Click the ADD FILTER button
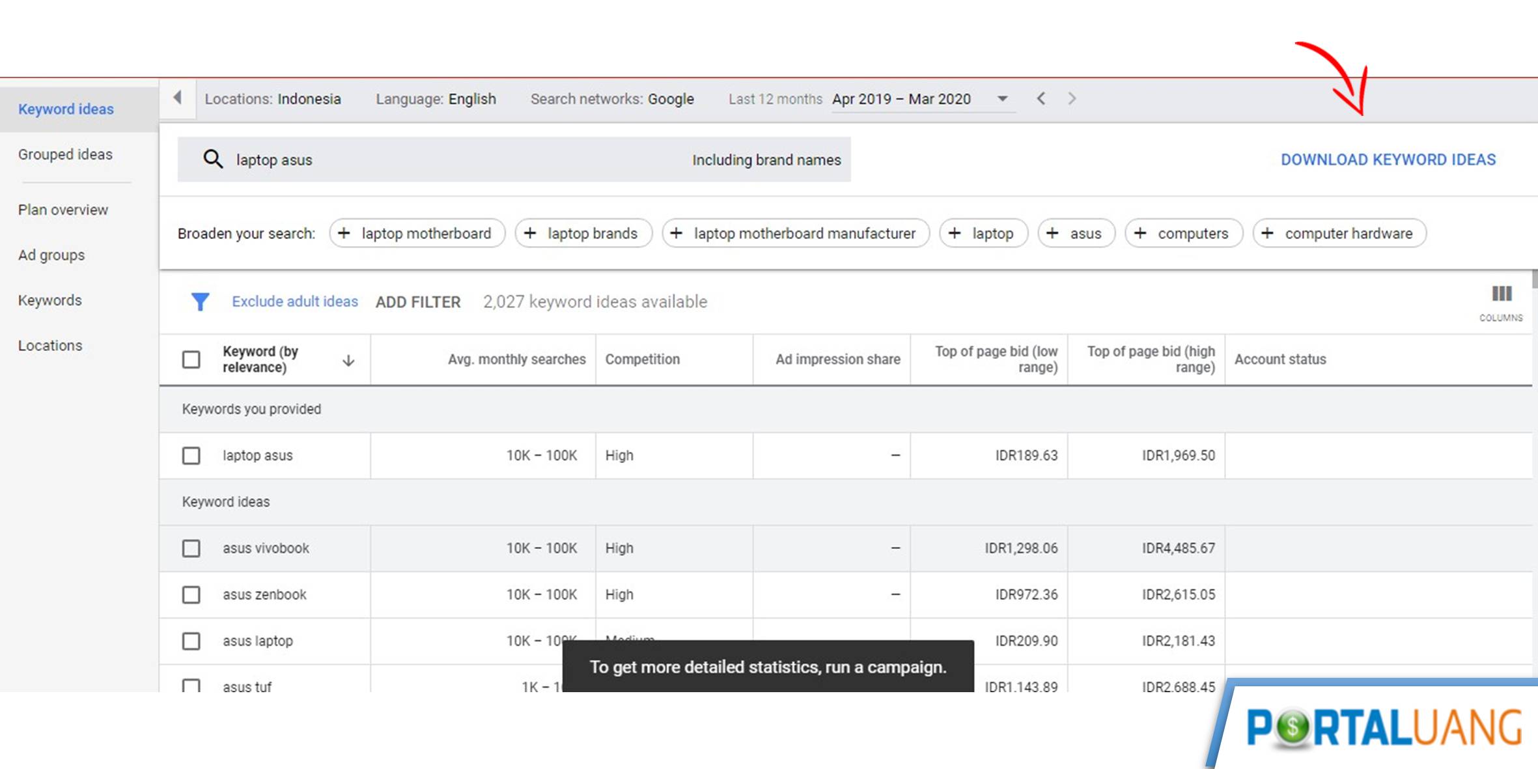1538x769 pixels. click(x=417, y=302)
